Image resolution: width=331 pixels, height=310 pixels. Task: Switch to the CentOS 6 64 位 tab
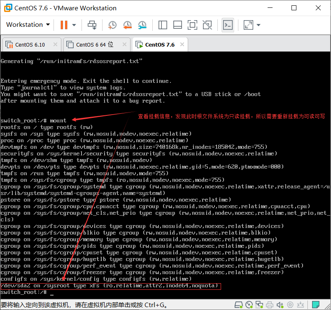pyautogui.click(x=95, y=45)
